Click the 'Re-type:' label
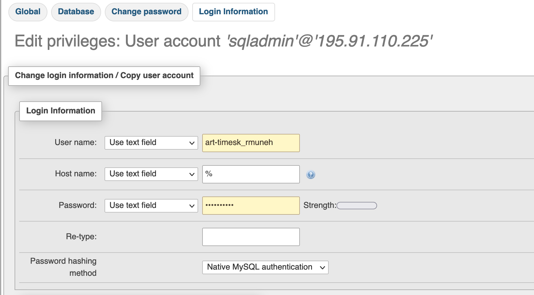 (81, 237)
